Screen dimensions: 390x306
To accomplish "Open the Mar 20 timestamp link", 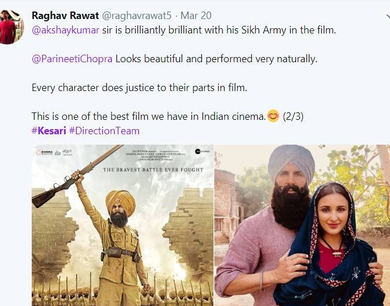I will point(196,16).
